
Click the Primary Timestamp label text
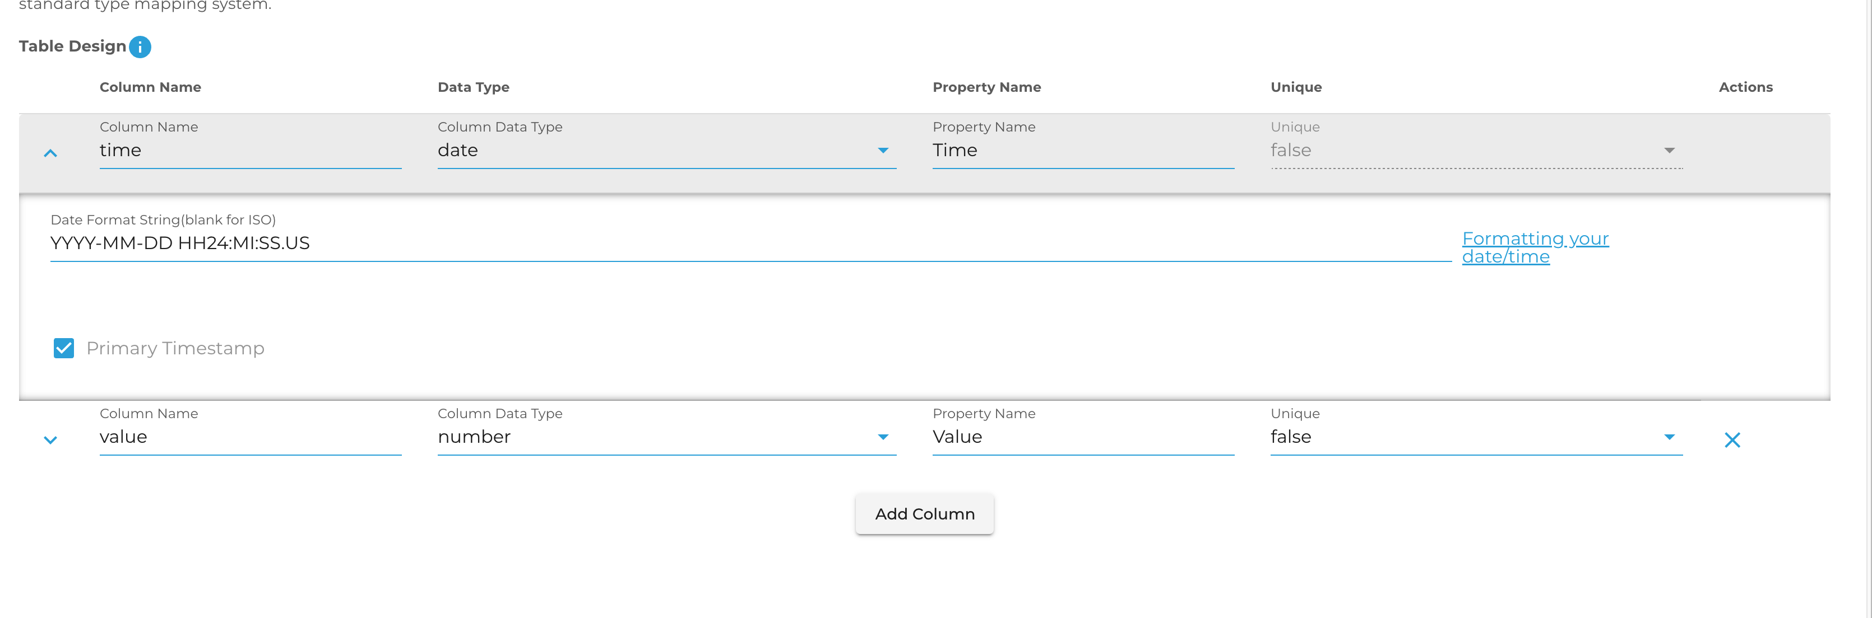(175, 349)
